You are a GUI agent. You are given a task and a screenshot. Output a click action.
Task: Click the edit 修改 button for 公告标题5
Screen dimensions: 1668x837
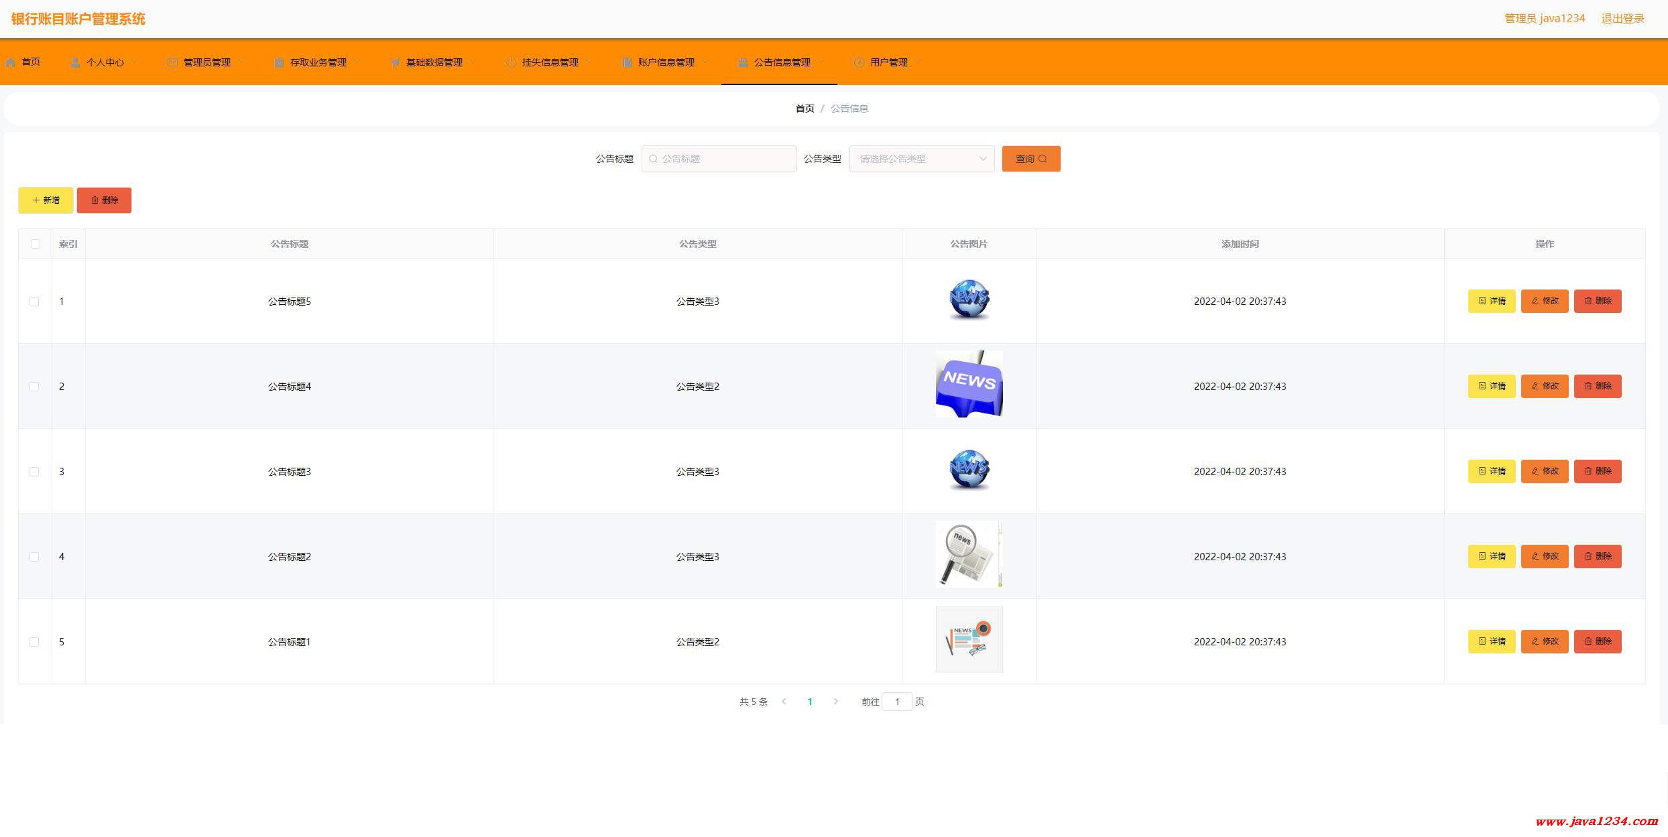point(1544,301)
